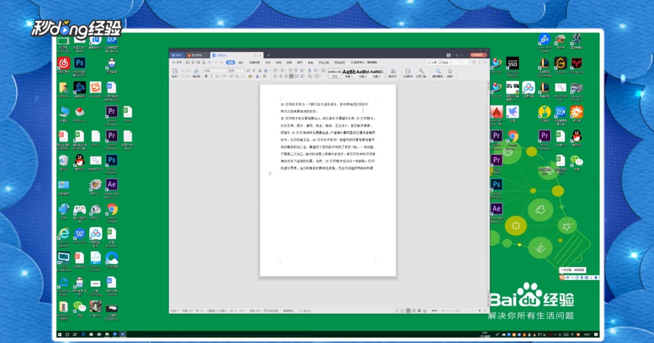
Task: Click the justify text alignment icon
Action: (291, 76)
